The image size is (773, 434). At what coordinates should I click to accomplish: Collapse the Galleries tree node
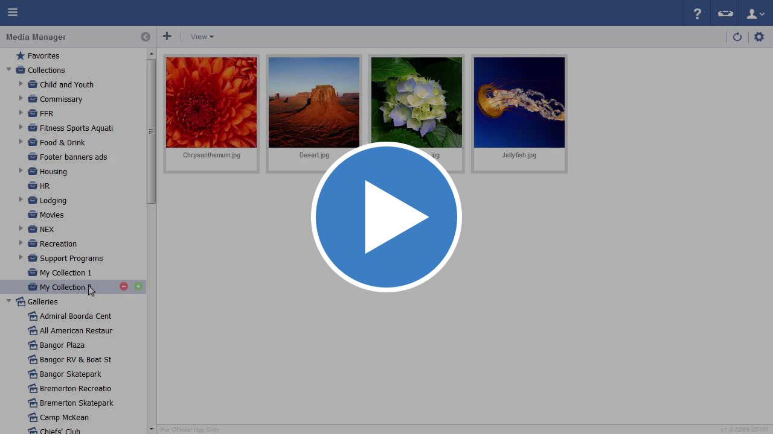tap(9, 301)
